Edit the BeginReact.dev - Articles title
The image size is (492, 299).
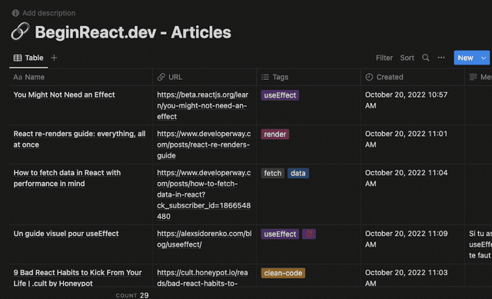[x=133, y=32]
